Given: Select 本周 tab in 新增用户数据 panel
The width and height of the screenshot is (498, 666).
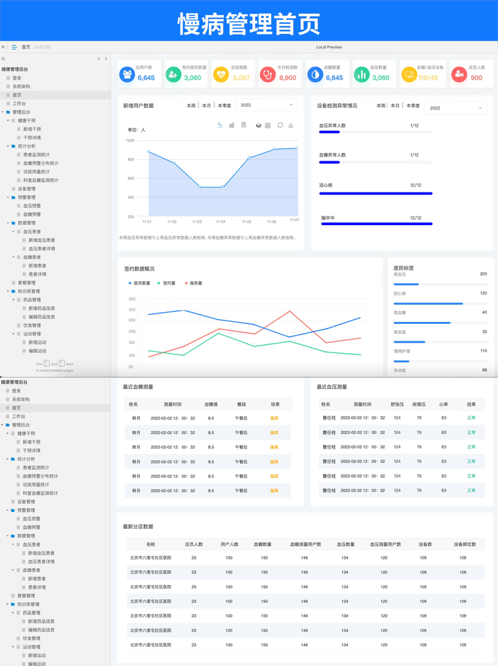Looking at the screenshot, I should (x=191, y=105).
